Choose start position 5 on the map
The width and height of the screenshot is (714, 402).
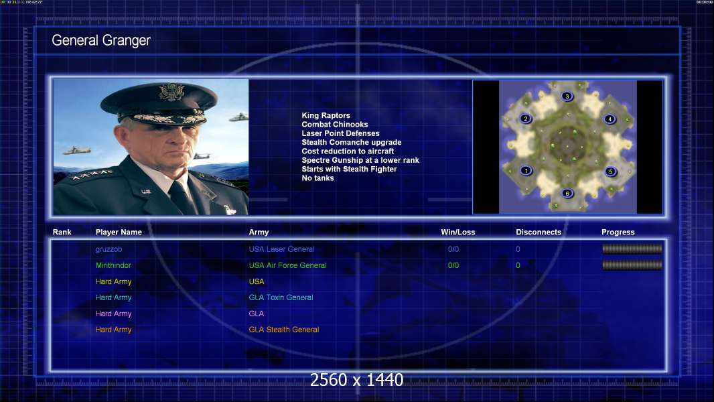click(611, 172)
